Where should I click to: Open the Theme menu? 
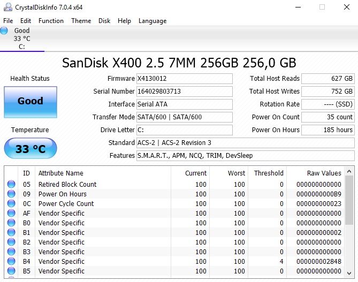click(x=81, y=21)
